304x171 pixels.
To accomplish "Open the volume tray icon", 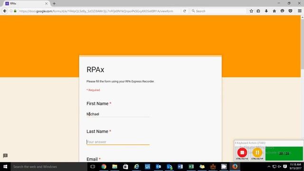I will 279,167.
